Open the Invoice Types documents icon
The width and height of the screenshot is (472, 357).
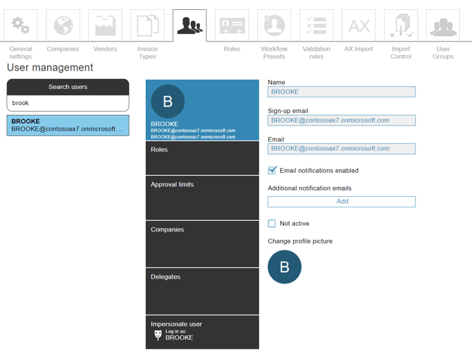click(x=147, y=26)
